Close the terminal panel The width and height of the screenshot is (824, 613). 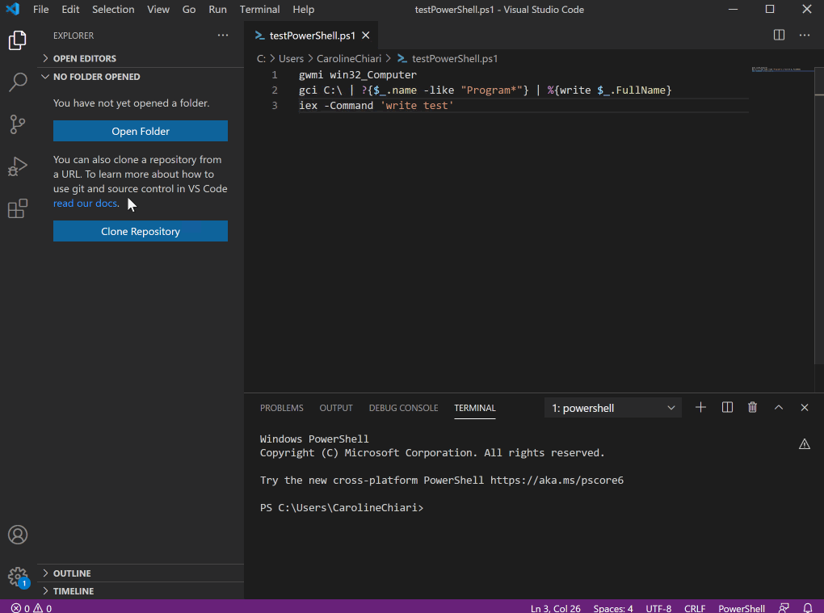click(x=805, y=408)
